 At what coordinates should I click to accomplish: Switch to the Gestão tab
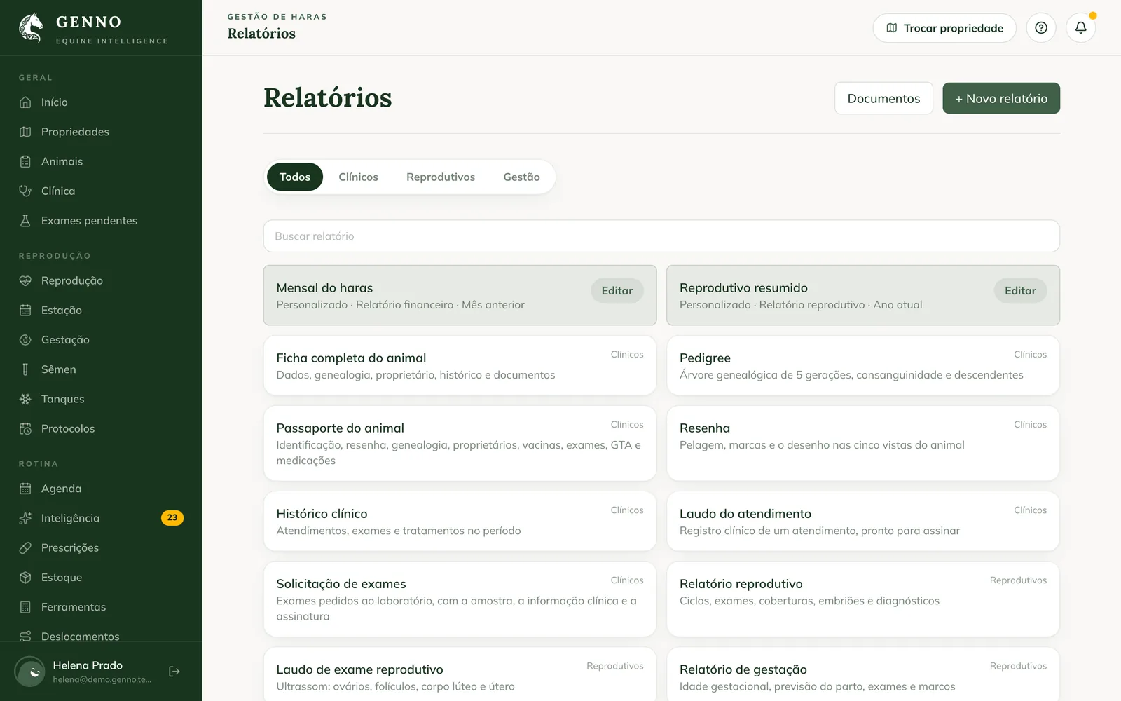coord(521,177)
